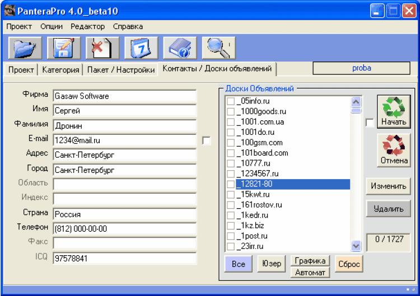Select Контакты / Доски объявлений tab
The image size is (420, 296).
tap(217, 69)
